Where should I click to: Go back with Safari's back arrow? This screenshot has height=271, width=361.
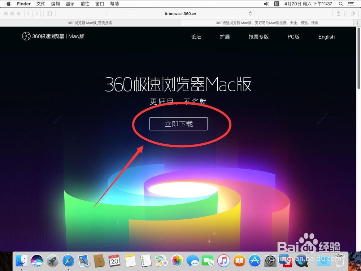coord(28,14)
